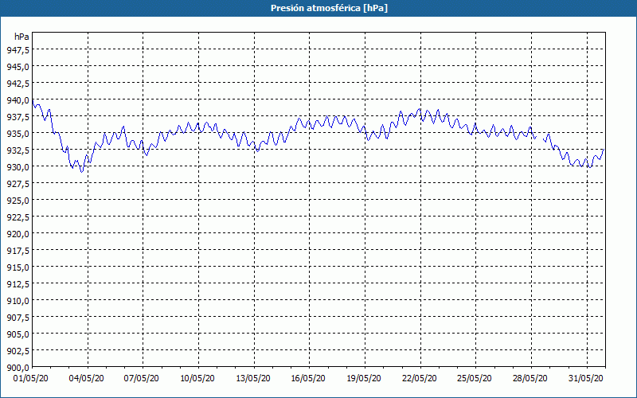637x398 pixels.
Task: Click the 937,5 y-axis label
Action: tap(18, 116)
